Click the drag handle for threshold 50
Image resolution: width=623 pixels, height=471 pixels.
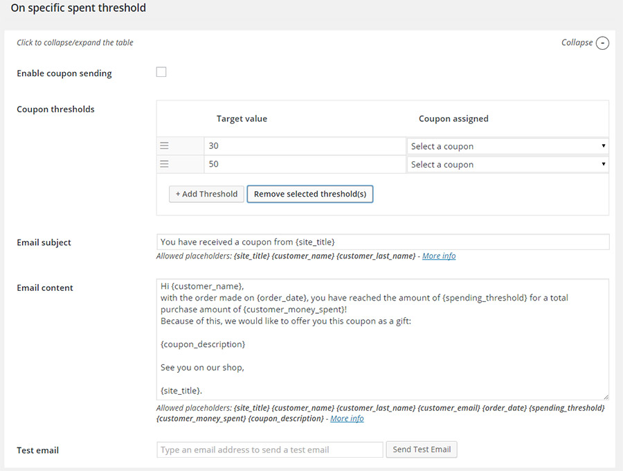click(x=165, y=164)
